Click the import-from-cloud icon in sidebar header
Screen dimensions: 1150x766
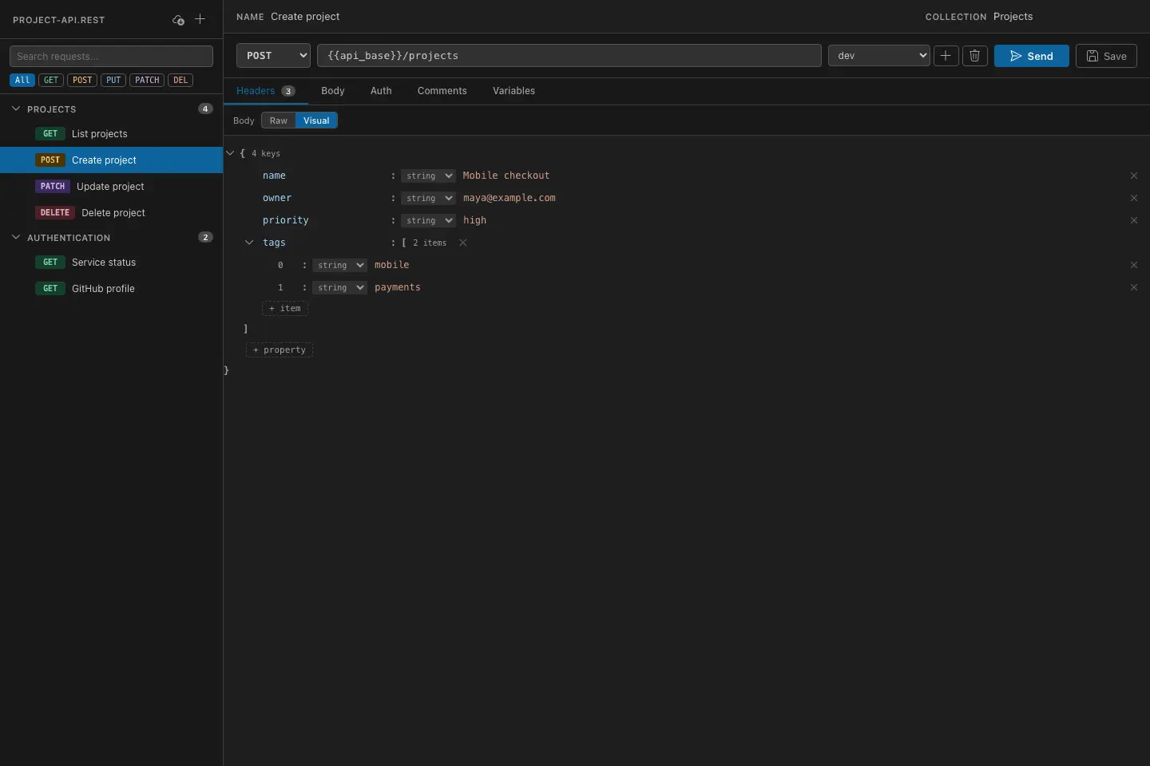pyautogui.click(x=178, y=19)
